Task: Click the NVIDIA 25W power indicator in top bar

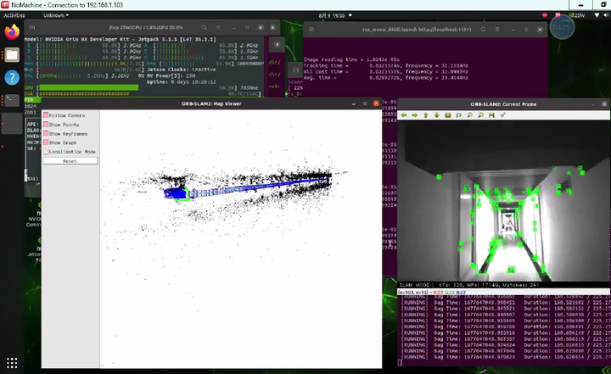Action: [577, 15]
